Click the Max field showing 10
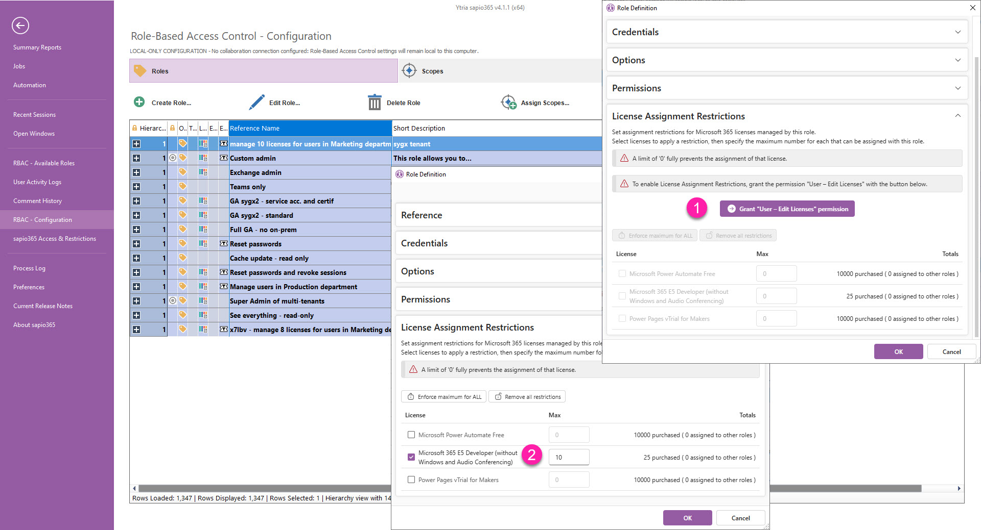Screen dimensions: 981x530 (x=569, y=457)
